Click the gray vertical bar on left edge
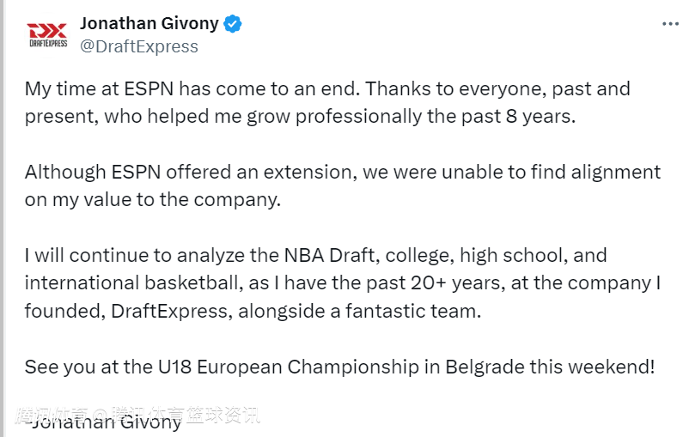 pyautogui.click(x=2, y=218)
